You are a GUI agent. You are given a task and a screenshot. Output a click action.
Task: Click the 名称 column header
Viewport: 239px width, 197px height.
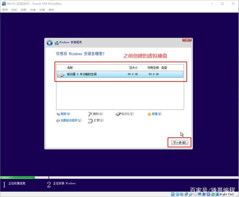click(70, 68)
